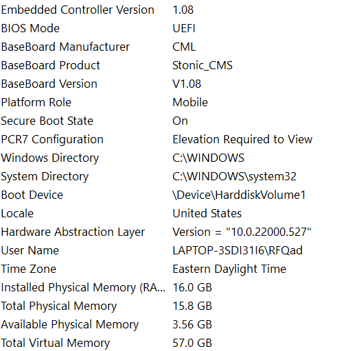
Task: Click the C:\WINDOWS\system32 value
Action: pos(234,176)
